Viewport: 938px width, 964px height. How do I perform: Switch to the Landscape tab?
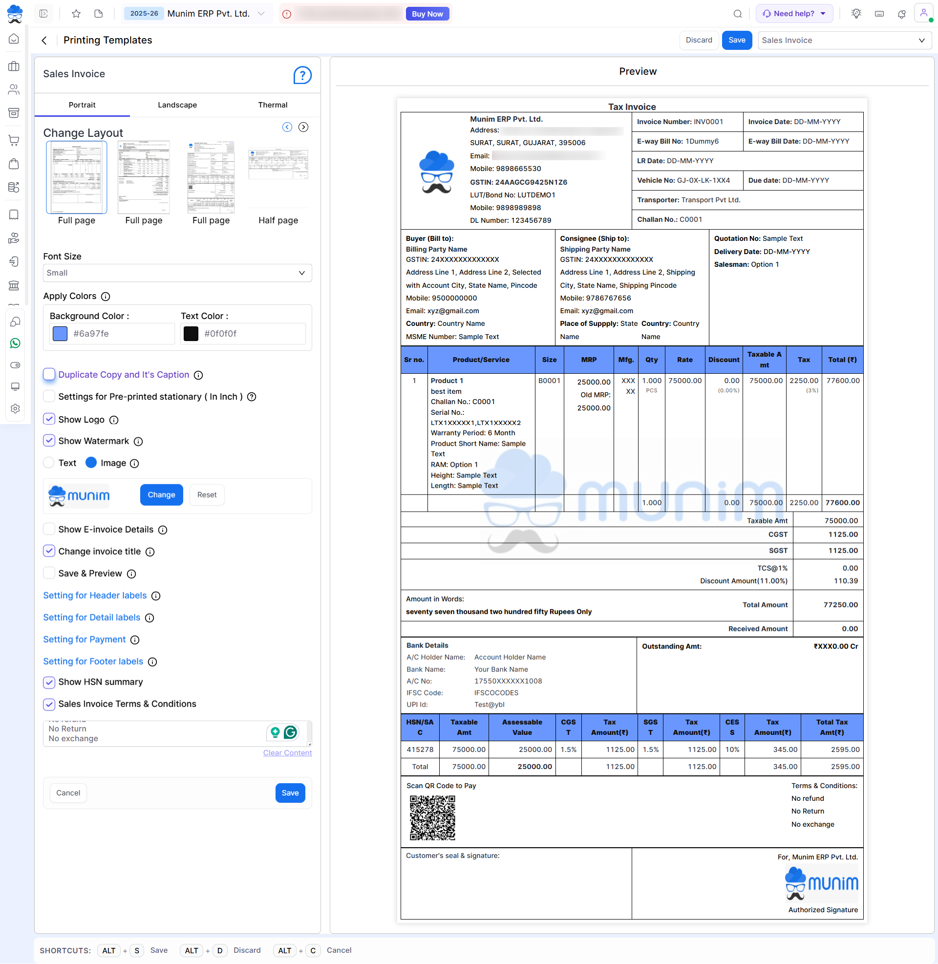coord(177,105)
